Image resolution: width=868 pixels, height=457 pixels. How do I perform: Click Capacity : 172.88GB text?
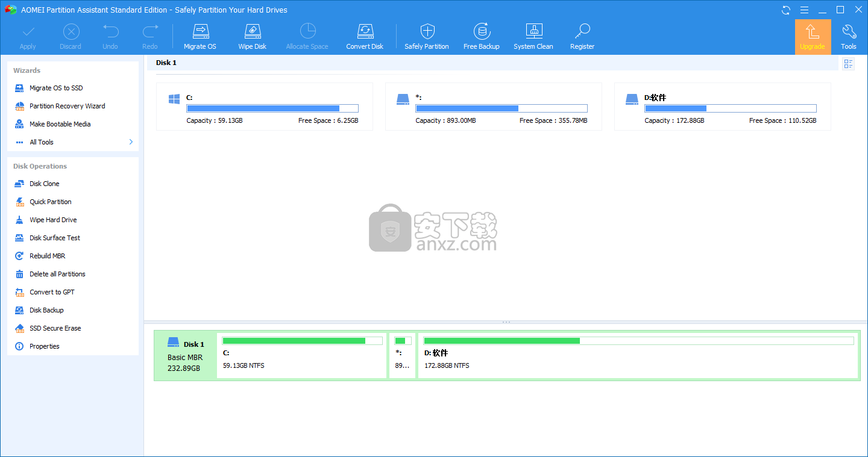pos(675,120)
